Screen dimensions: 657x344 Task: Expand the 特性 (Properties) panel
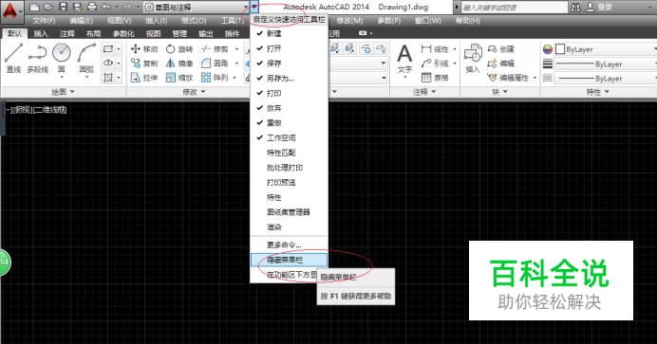point(597,92)
